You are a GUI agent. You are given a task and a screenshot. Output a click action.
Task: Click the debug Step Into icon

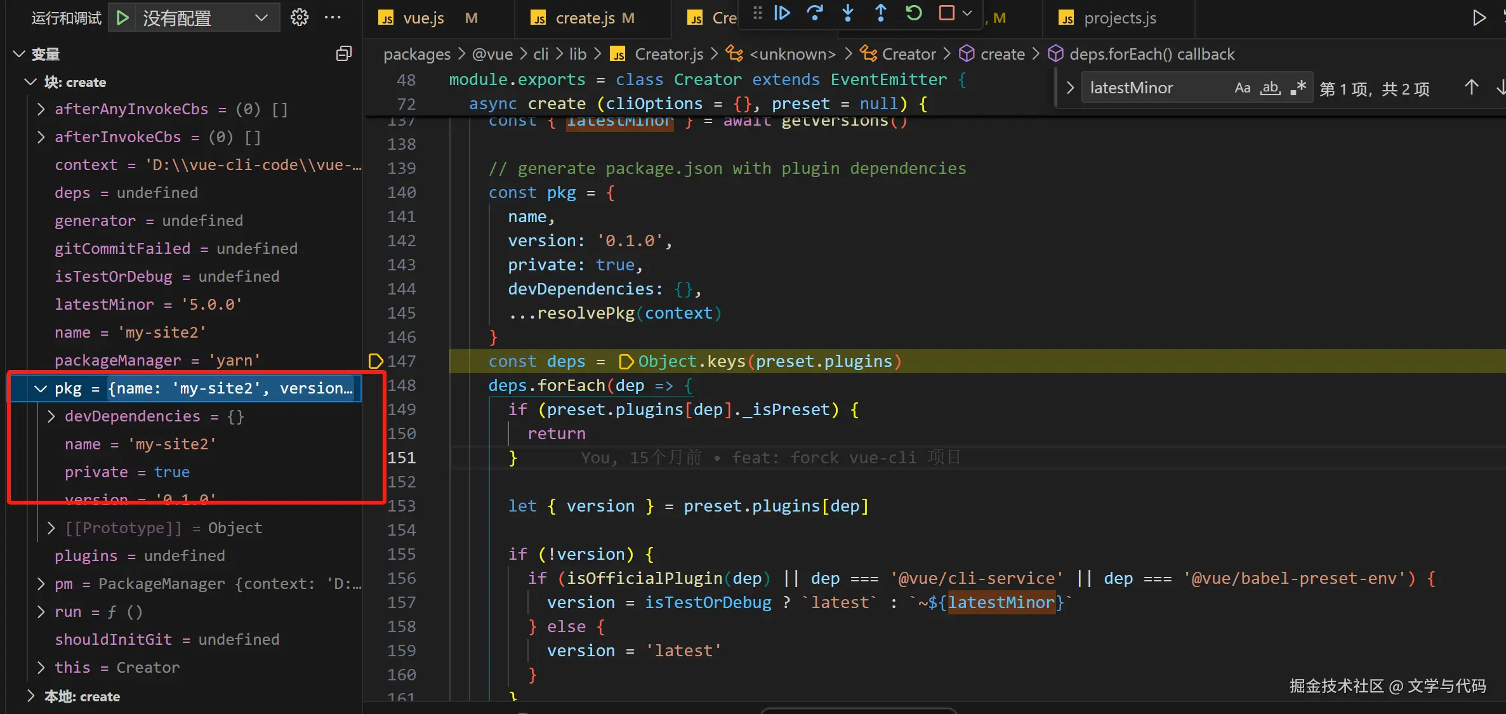pos(848,13)
